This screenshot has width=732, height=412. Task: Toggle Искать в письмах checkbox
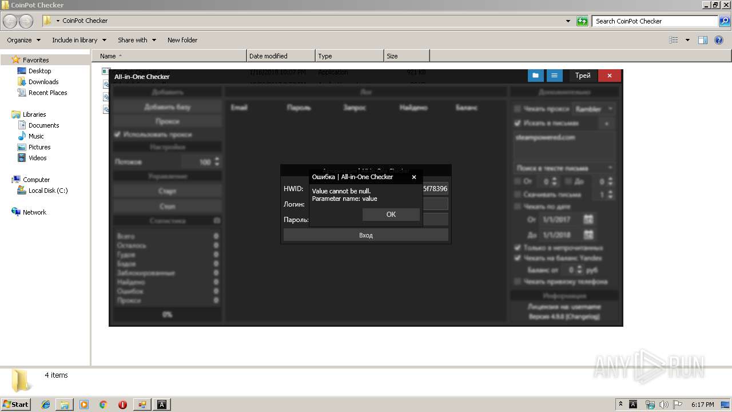(518, 123)
